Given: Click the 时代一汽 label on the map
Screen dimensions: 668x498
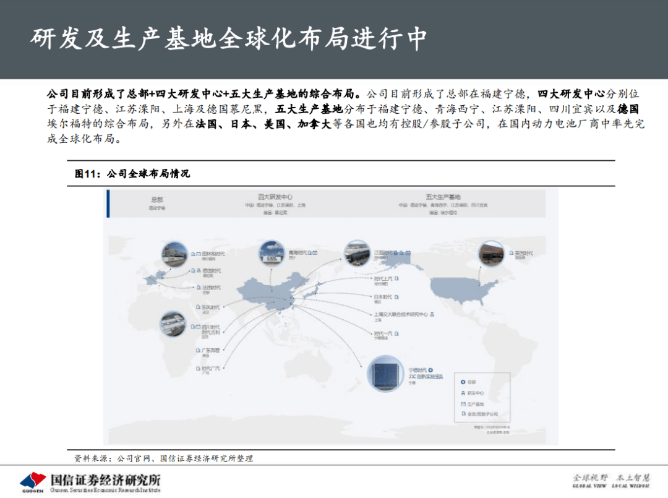Looking at the screenshot, I should coord(383,333).
